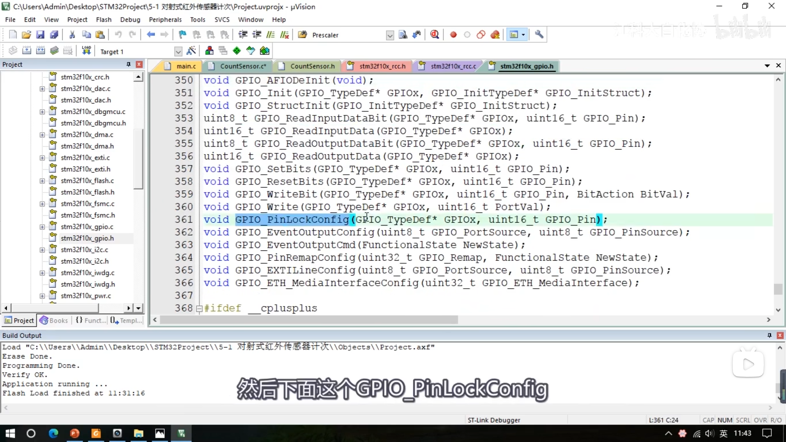Toggle the bookmark flag icon

pyautogui.click(x=182, y=35)
